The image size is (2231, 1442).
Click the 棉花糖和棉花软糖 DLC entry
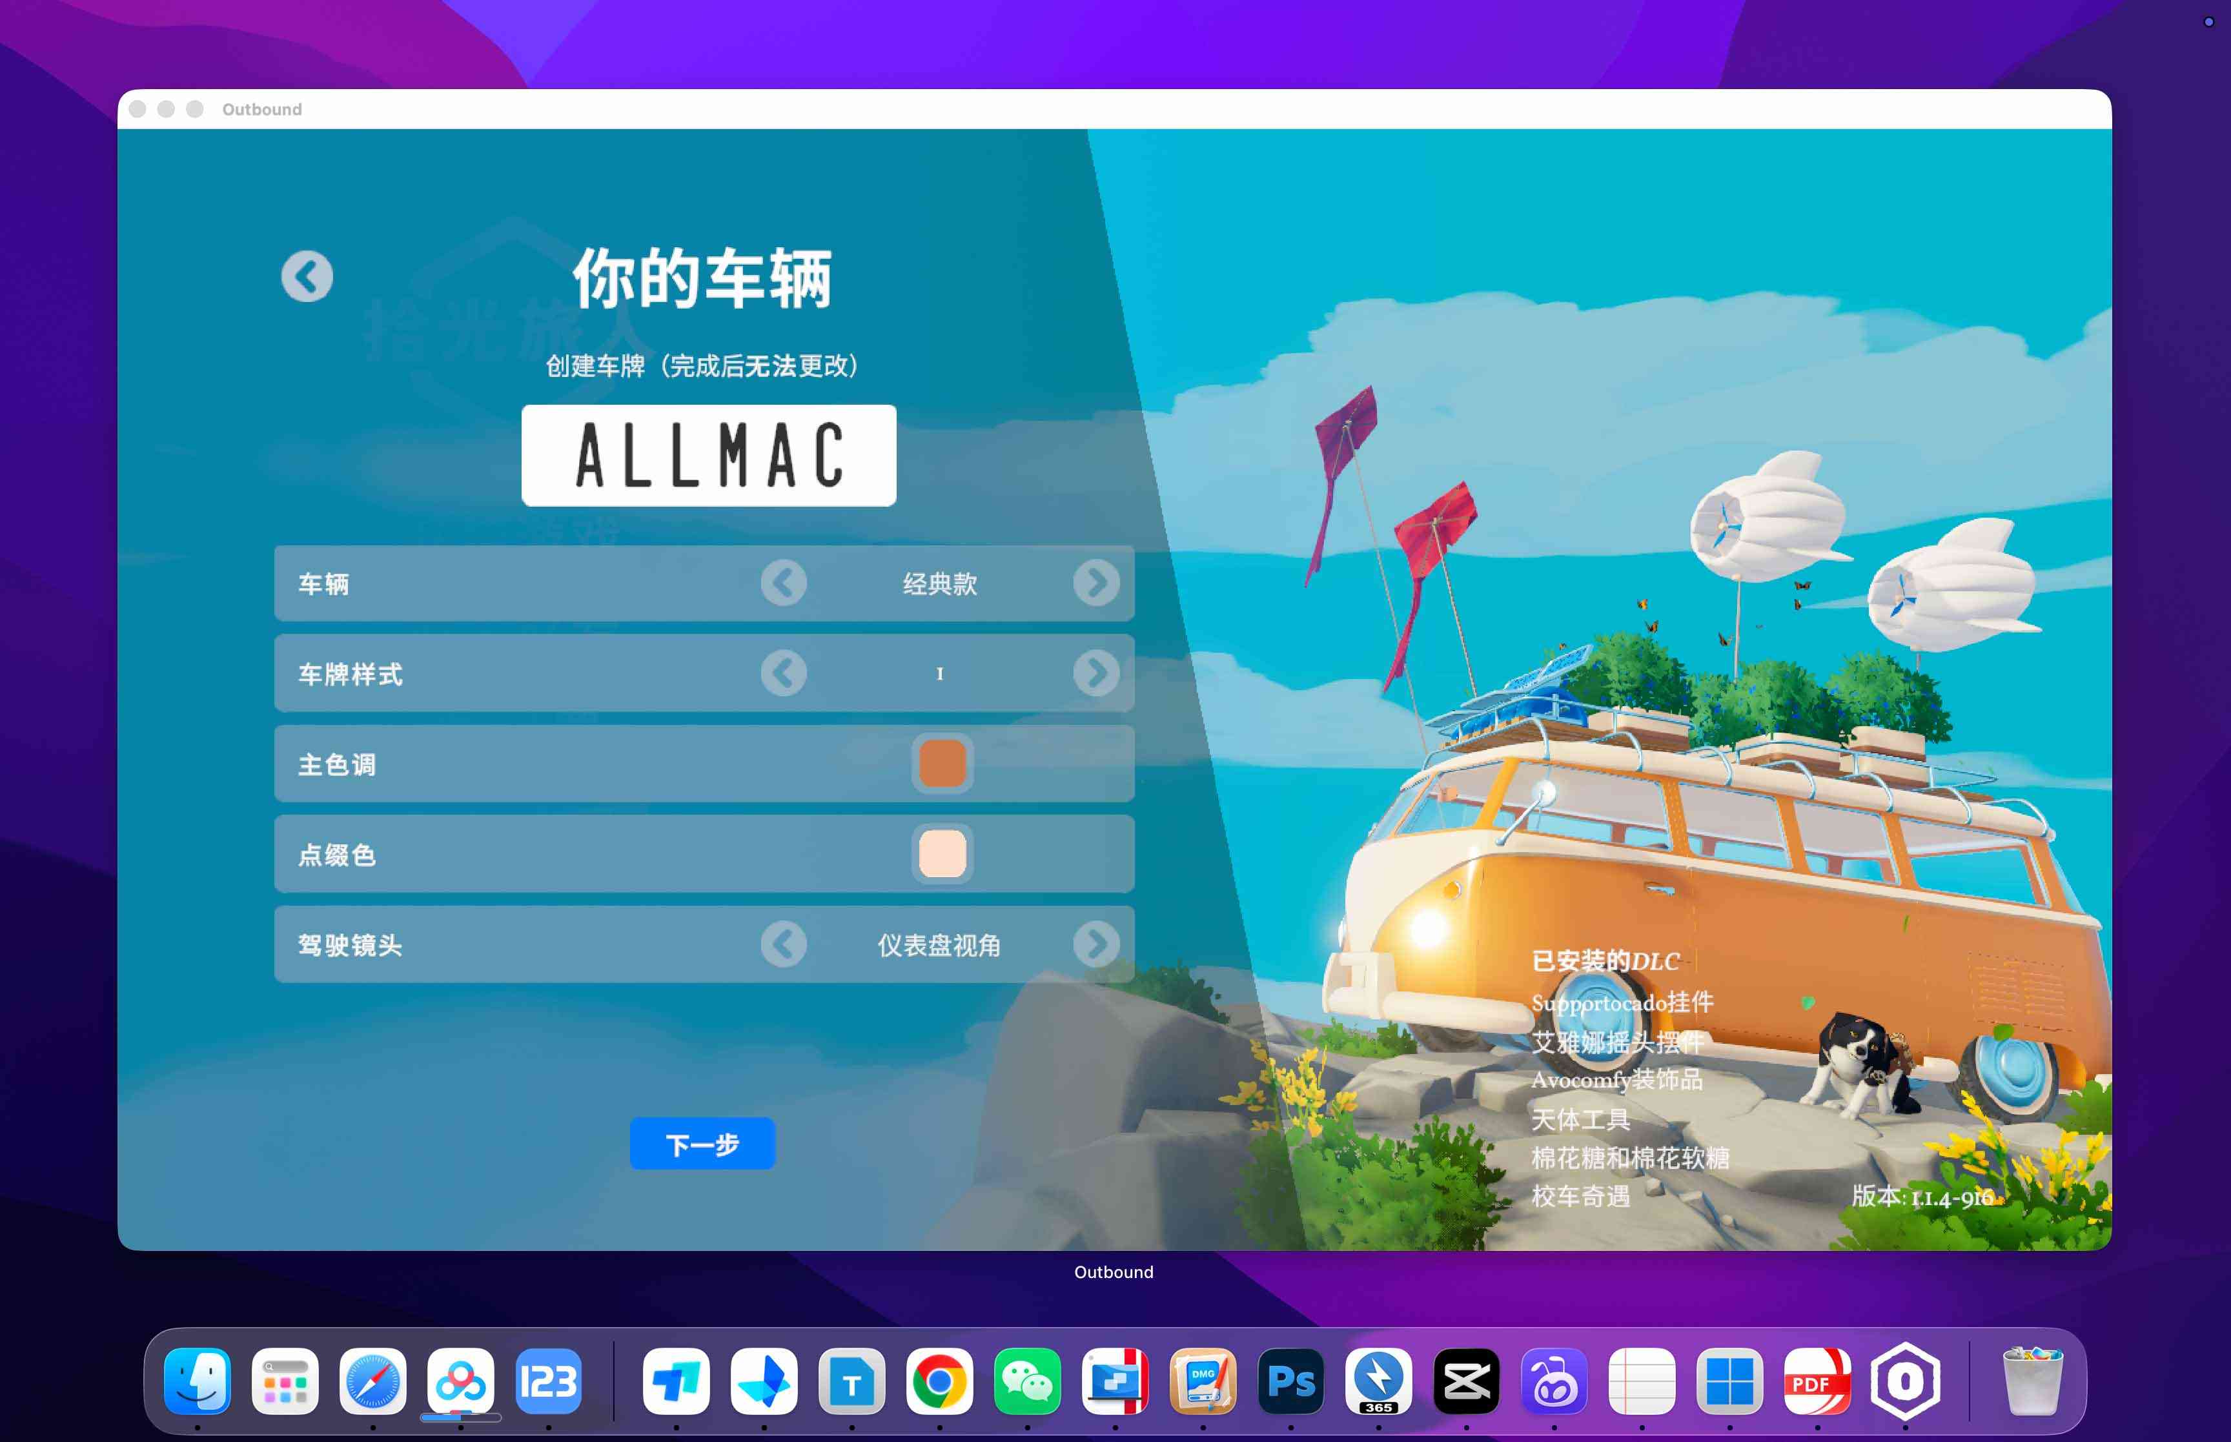click(1630, 1158)
